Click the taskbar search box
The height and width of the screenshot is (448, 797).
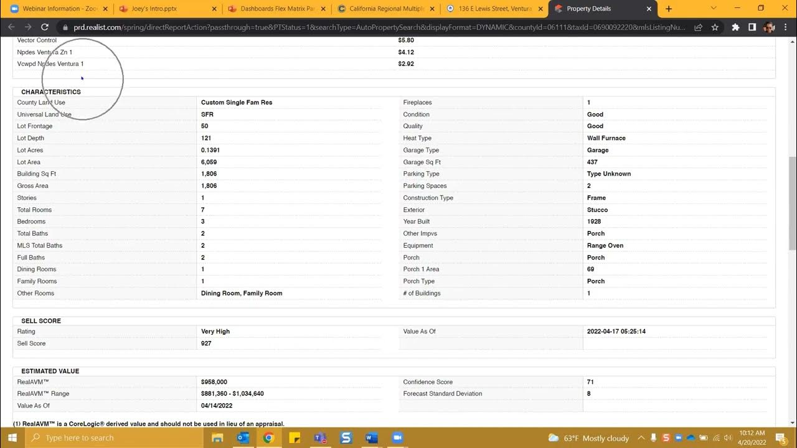(115, 437)
